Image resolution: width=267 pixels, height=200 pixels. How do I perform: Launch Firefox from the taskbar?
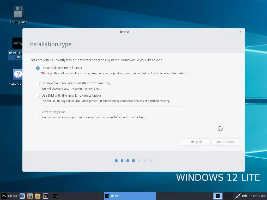(x=30, y=196)
